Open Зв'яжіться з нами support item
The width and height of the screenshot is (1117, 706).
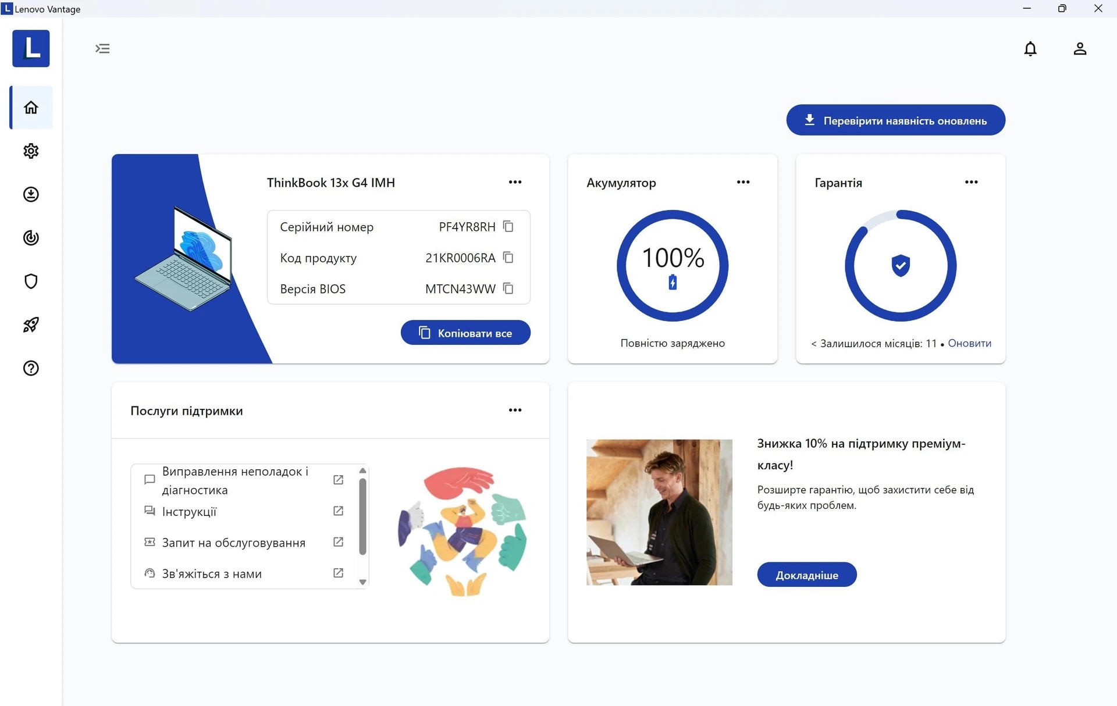[x=212, y=574]
